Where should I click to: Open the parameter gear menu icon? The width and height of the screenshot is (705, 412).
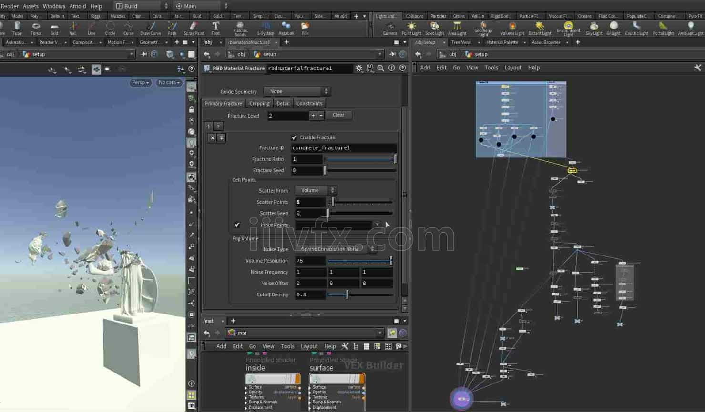click(359, 68)
